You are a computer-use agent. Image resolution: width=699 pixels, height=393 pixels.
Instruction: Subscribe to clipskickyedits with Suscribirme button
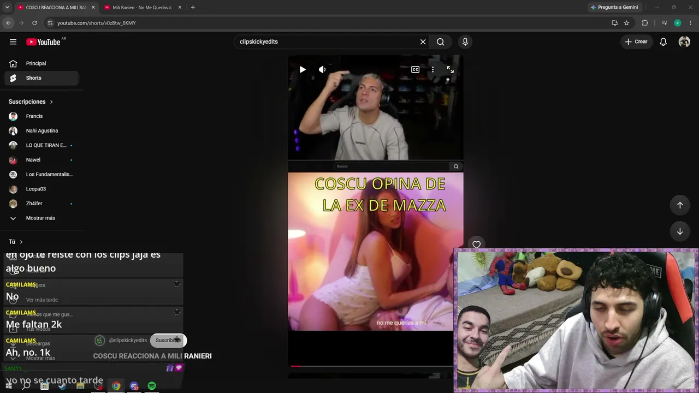(x=168, y=341)
